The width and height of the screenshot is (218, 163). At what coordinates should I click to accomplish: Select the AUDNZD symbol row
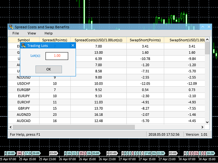(x=24, y=115)
